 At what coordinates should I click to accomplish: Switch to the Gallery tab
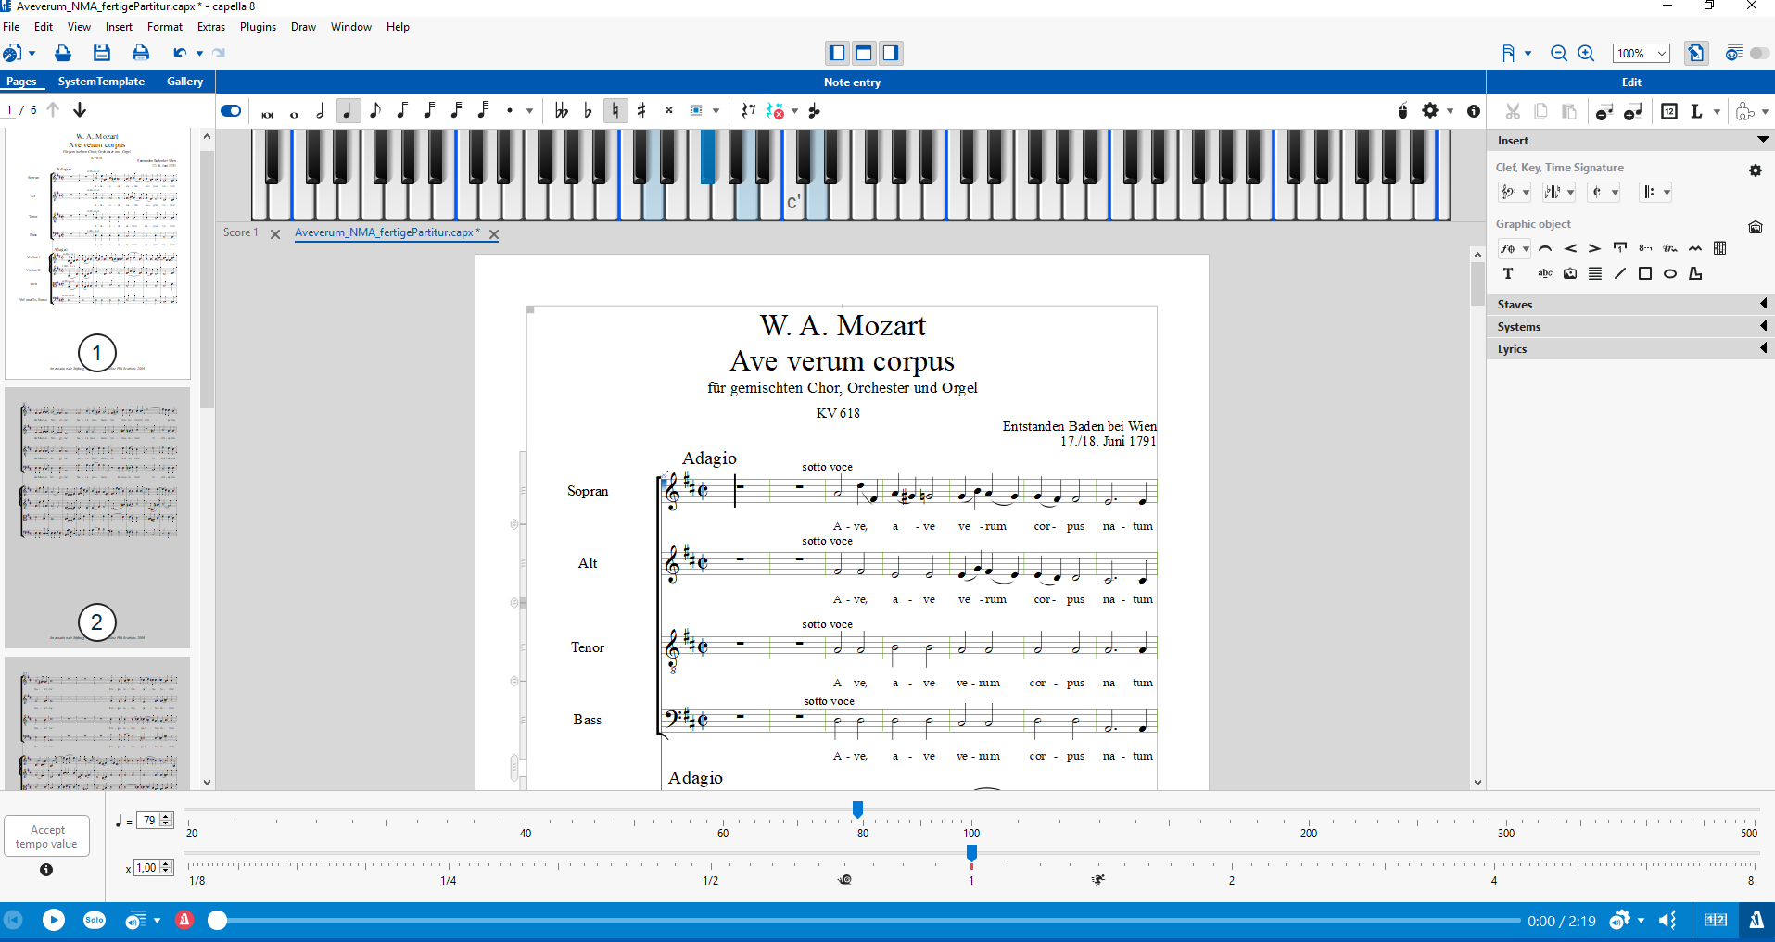[x=184, y=82]
